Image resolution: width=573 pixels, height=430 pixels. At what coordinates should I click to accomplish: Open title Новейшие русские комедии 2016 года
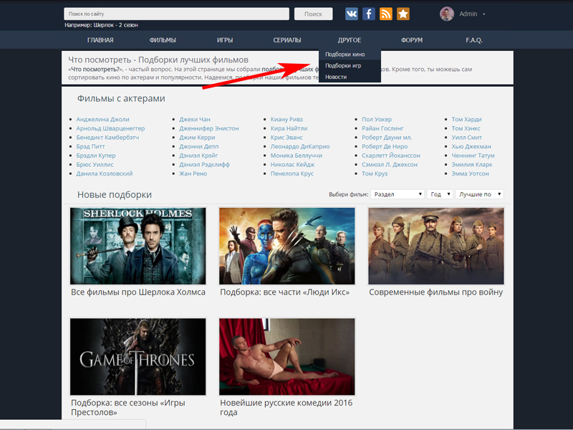tap(286, 407)
